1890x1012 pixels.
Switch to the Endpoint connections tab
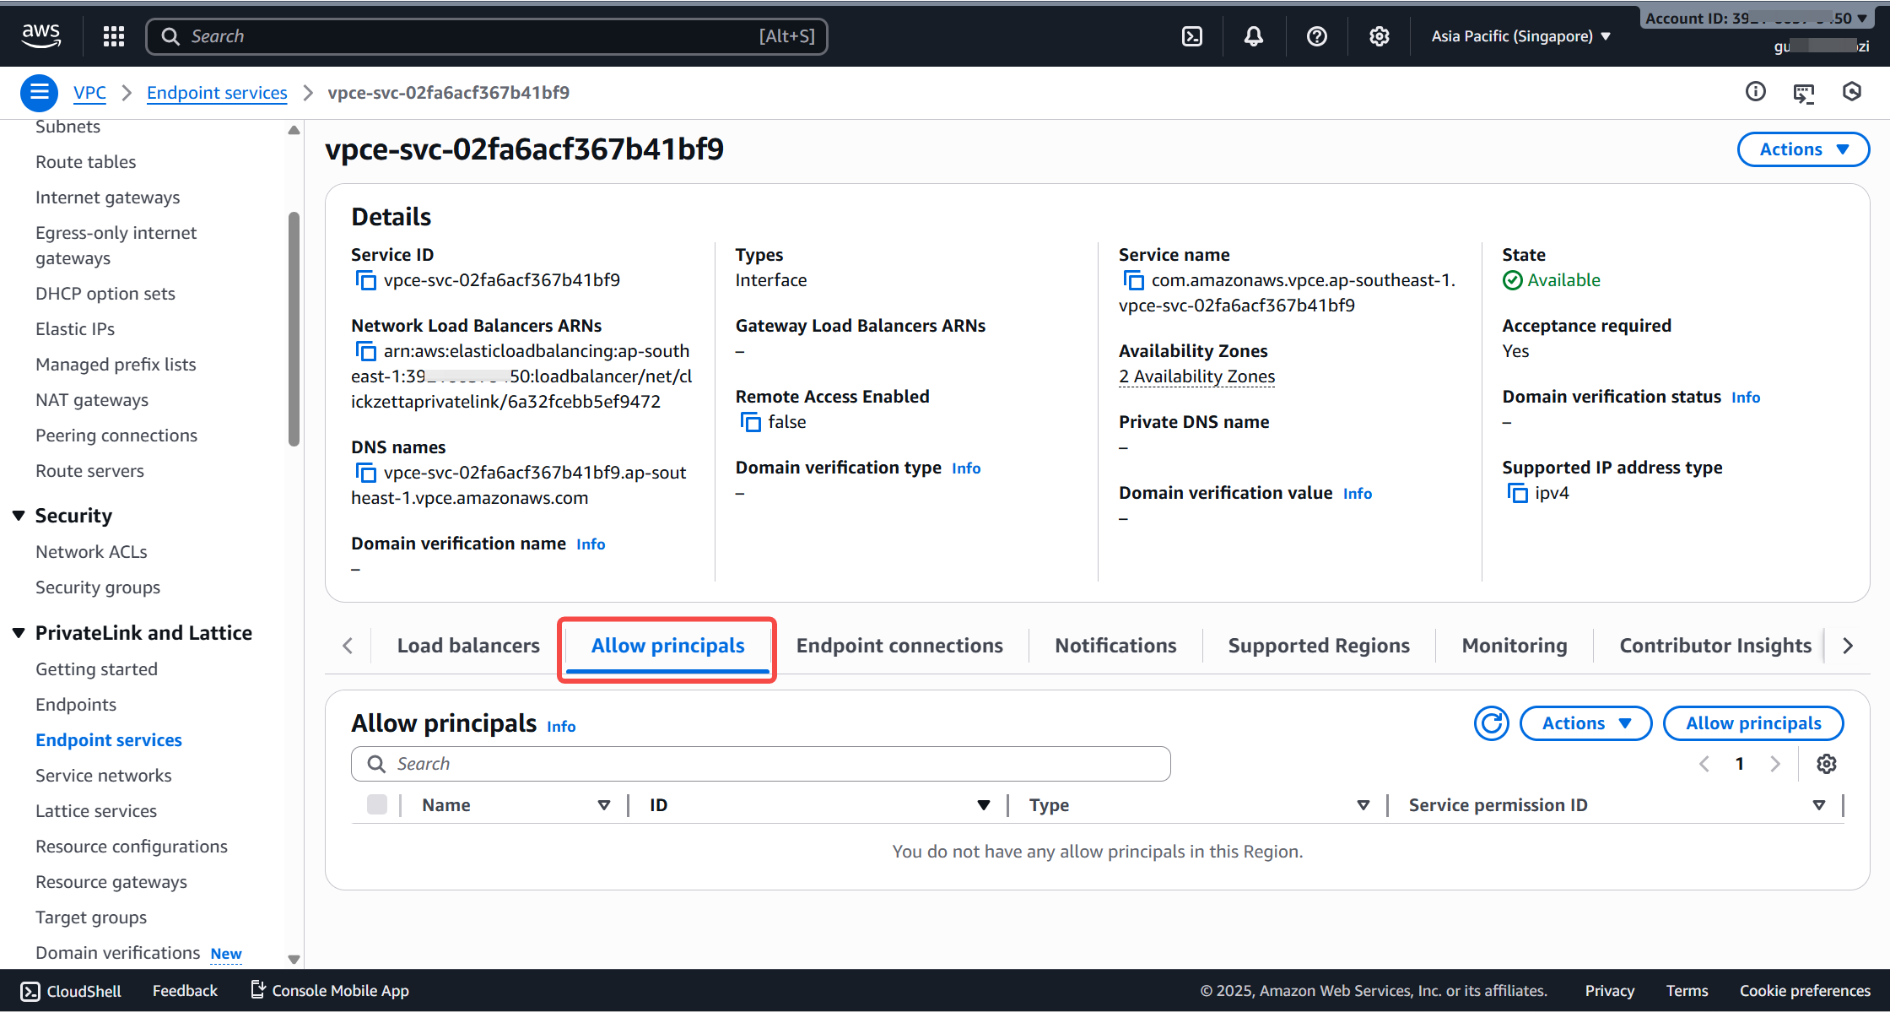click(899, 646)
